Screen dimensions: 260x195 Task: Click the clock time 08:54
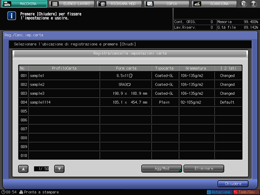coord(9,192)
